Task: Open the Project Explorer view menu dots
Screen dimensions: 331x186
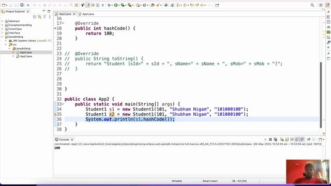Action: 50,17
